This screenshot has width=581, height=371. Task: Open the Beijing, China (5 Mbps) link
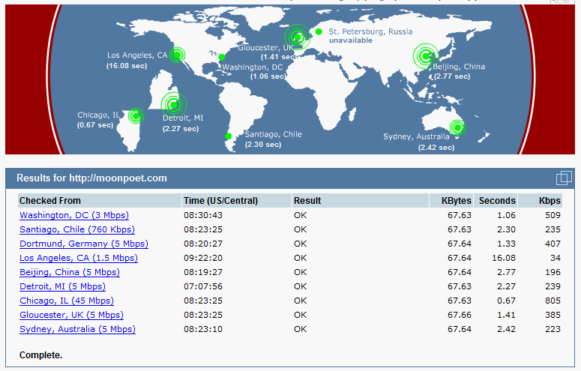click(x=69, y=272)
